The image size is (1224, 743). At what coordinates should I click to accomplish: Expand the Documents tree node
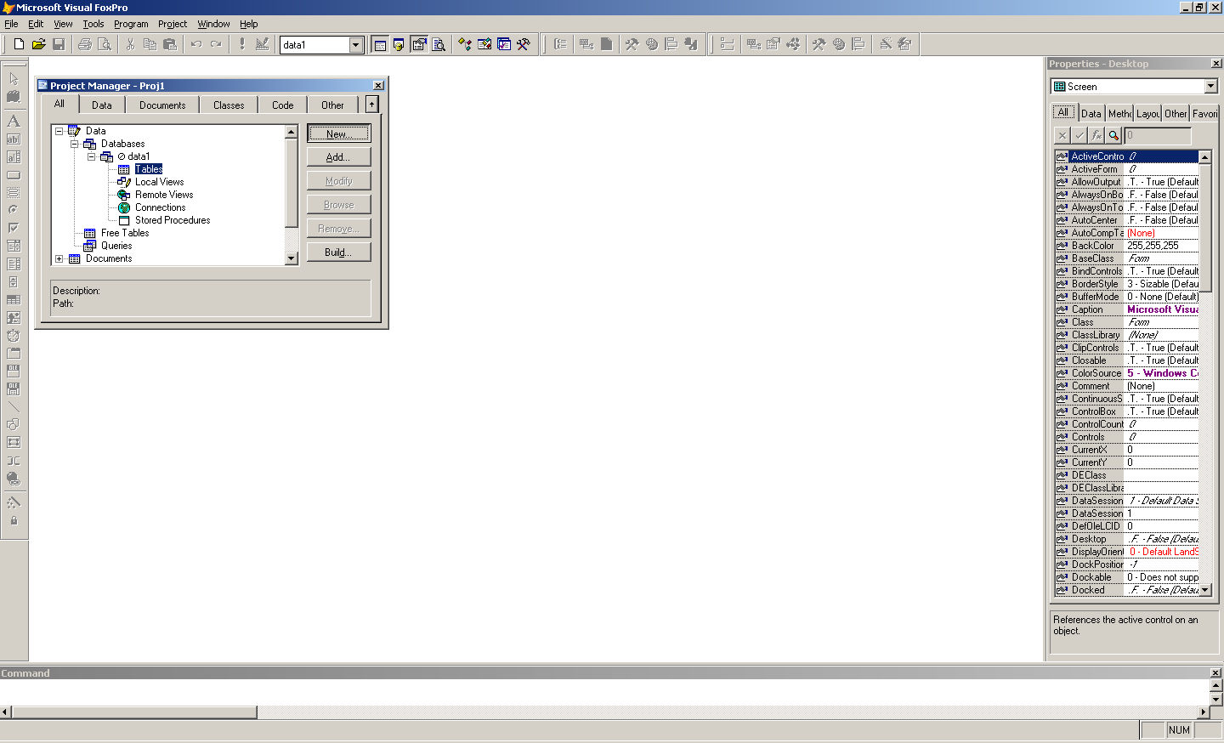click(x=59, y=258)
